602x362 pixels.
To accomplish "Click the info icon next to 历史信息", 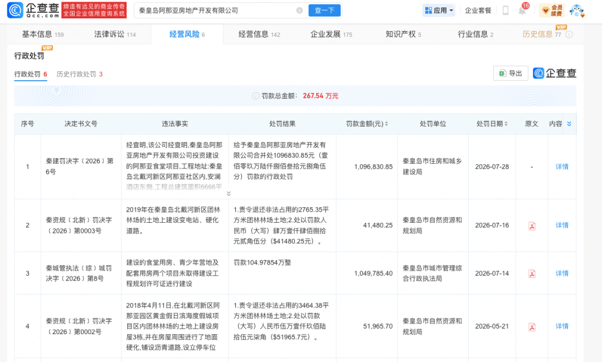I will (569, 35).
